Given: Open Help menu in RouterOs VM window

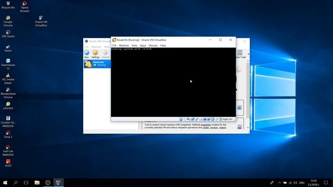Looking at the screenshot, I should click(163, 45).
